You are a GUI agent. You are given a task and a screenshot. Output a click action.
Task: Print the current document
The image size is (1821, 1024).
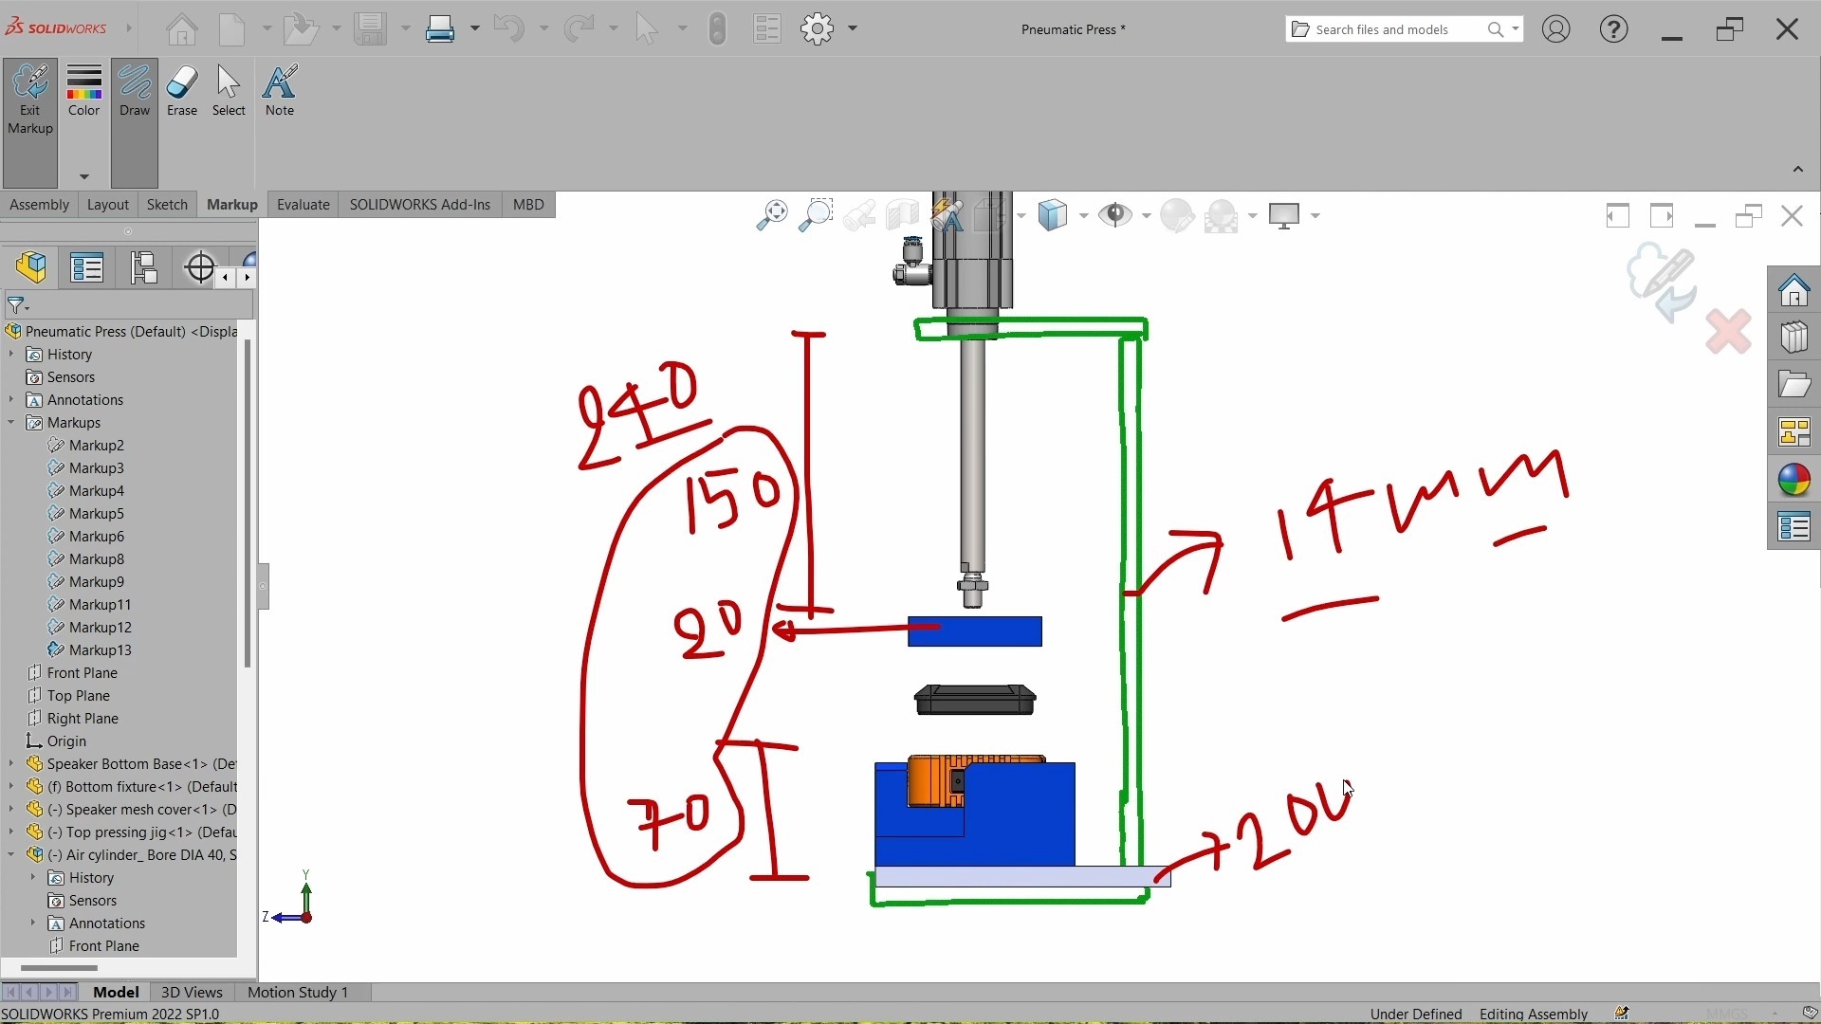click(x=440, y=29)
